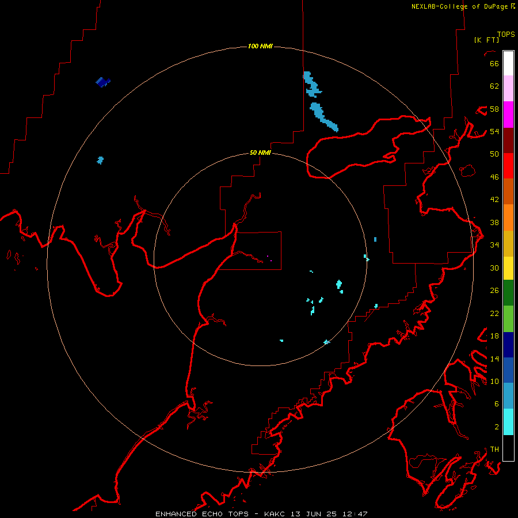Viewport: 518px width, 518px height.
Task: Click the legend value 26
Action: [x=494, y=291]
